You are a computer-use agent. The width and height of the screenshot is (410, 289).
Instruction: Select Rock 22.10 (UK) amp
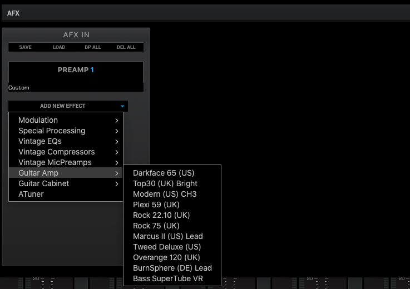172,215
